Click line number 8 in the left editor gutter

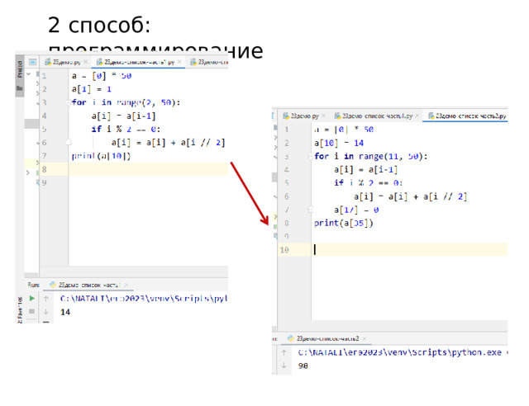pyautogui.click(x=44, y=169)
